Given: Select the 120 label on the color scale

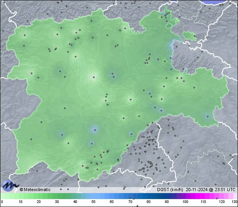Looking at the screenshot, I should (222, 202).
